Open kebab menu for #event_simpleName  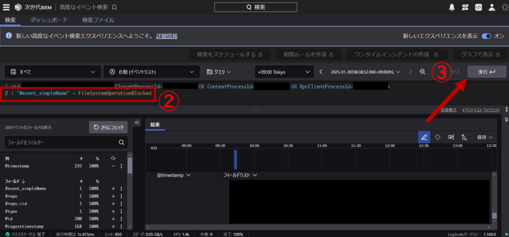pyautogui.click(x=121, y=189)
